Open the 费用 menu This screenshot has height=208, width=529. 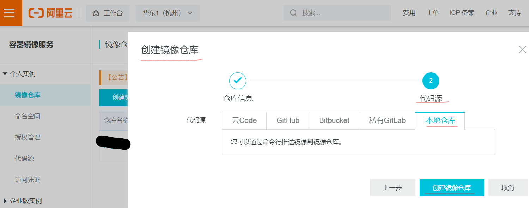tap(409, 13)
